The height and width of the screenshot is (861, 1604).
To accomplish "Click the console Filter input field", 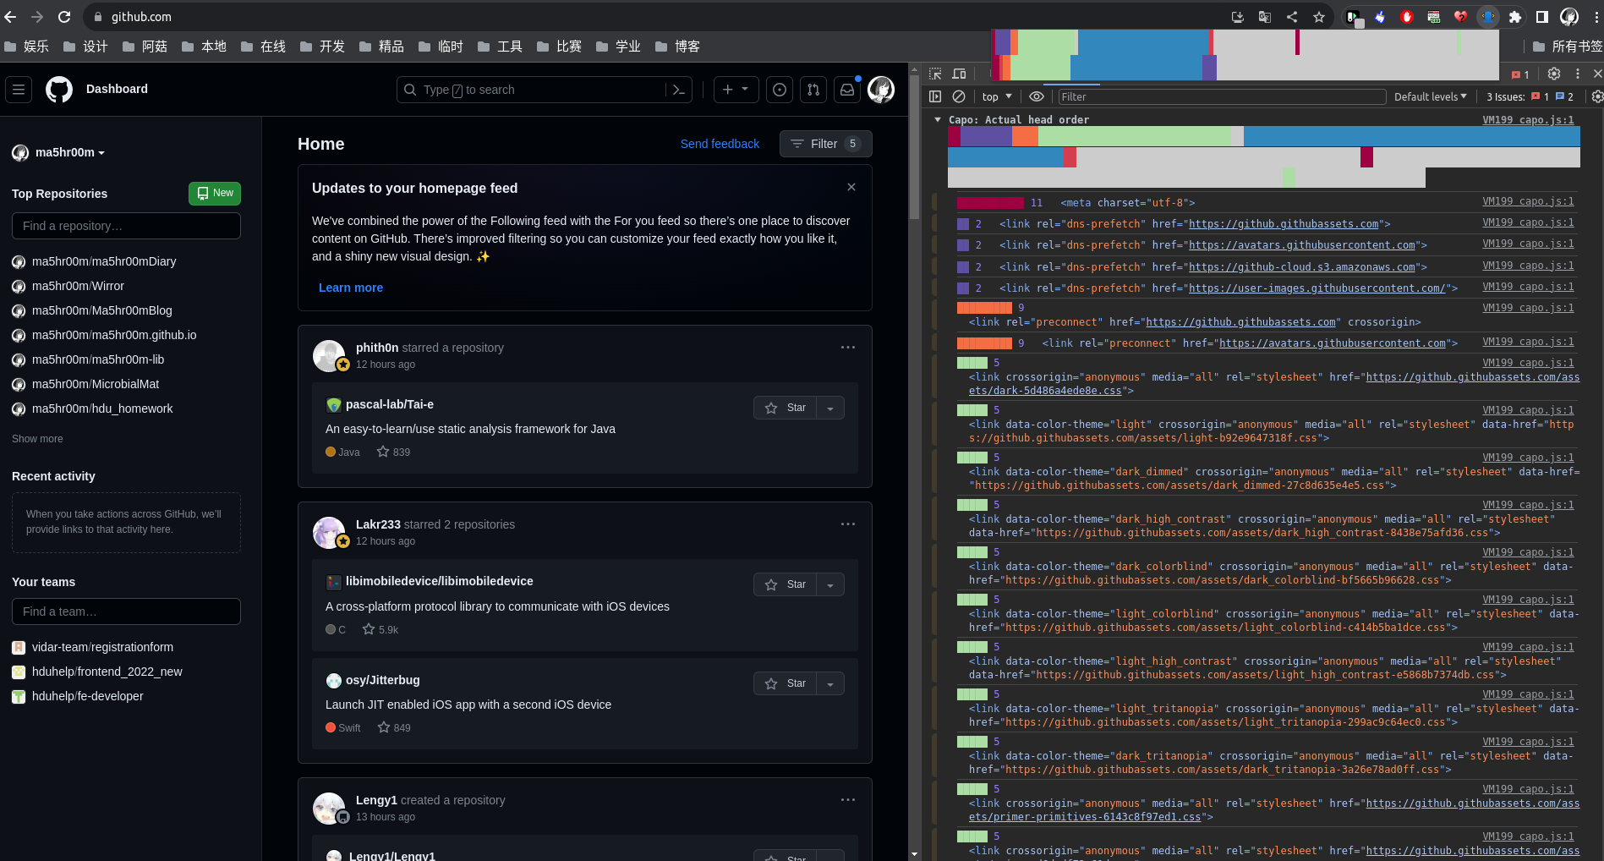I will (x=1222, y=96).
